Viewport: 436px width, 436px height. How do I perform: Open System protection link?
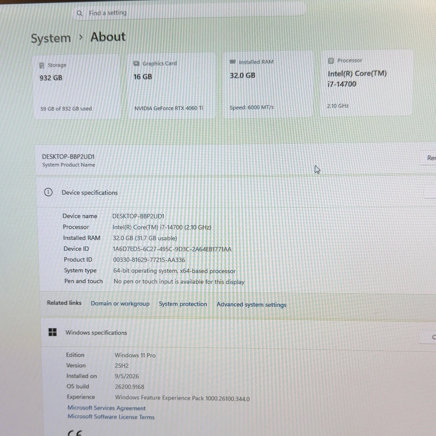[x=183, y=304]
